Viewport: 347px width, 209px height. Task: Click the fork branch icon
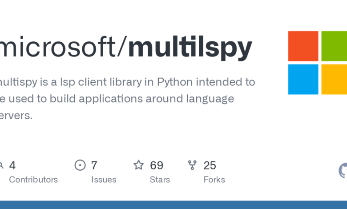(x=193, y=165)
